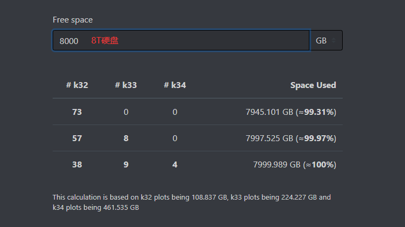Click the GB dropdown arrow indicator
Image resolution: width=405 pixels, height=227 pixels.
[334, 41]
